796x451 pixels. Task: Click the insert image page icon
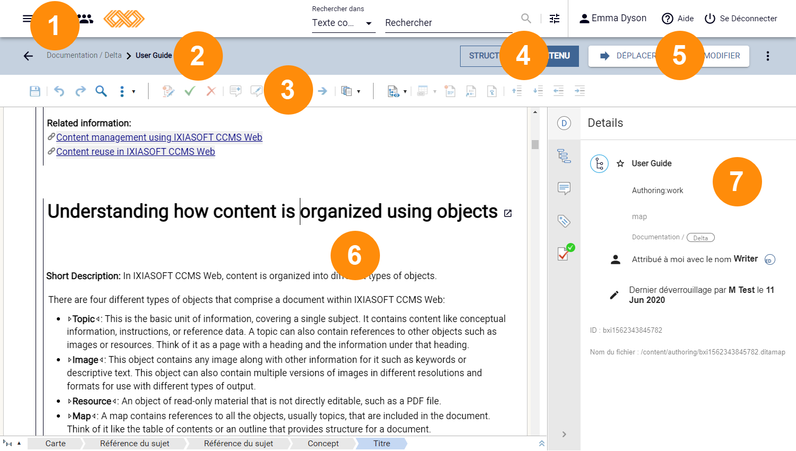click(471, 91)
